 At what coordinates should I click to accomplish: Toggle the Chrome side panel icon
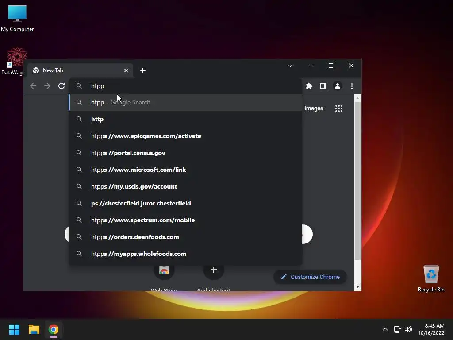pos(323,86)
